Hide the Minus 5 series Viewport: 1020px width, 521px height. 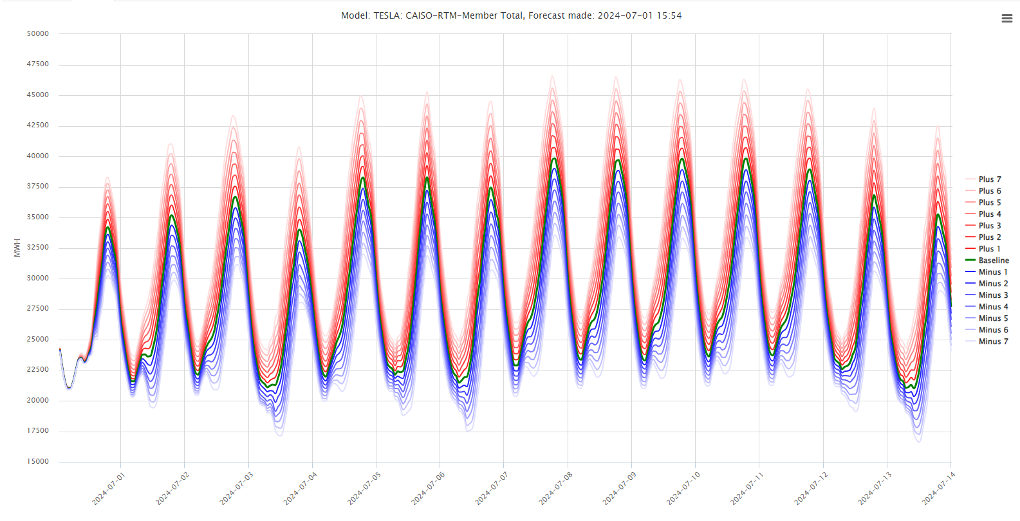point(987,318)
